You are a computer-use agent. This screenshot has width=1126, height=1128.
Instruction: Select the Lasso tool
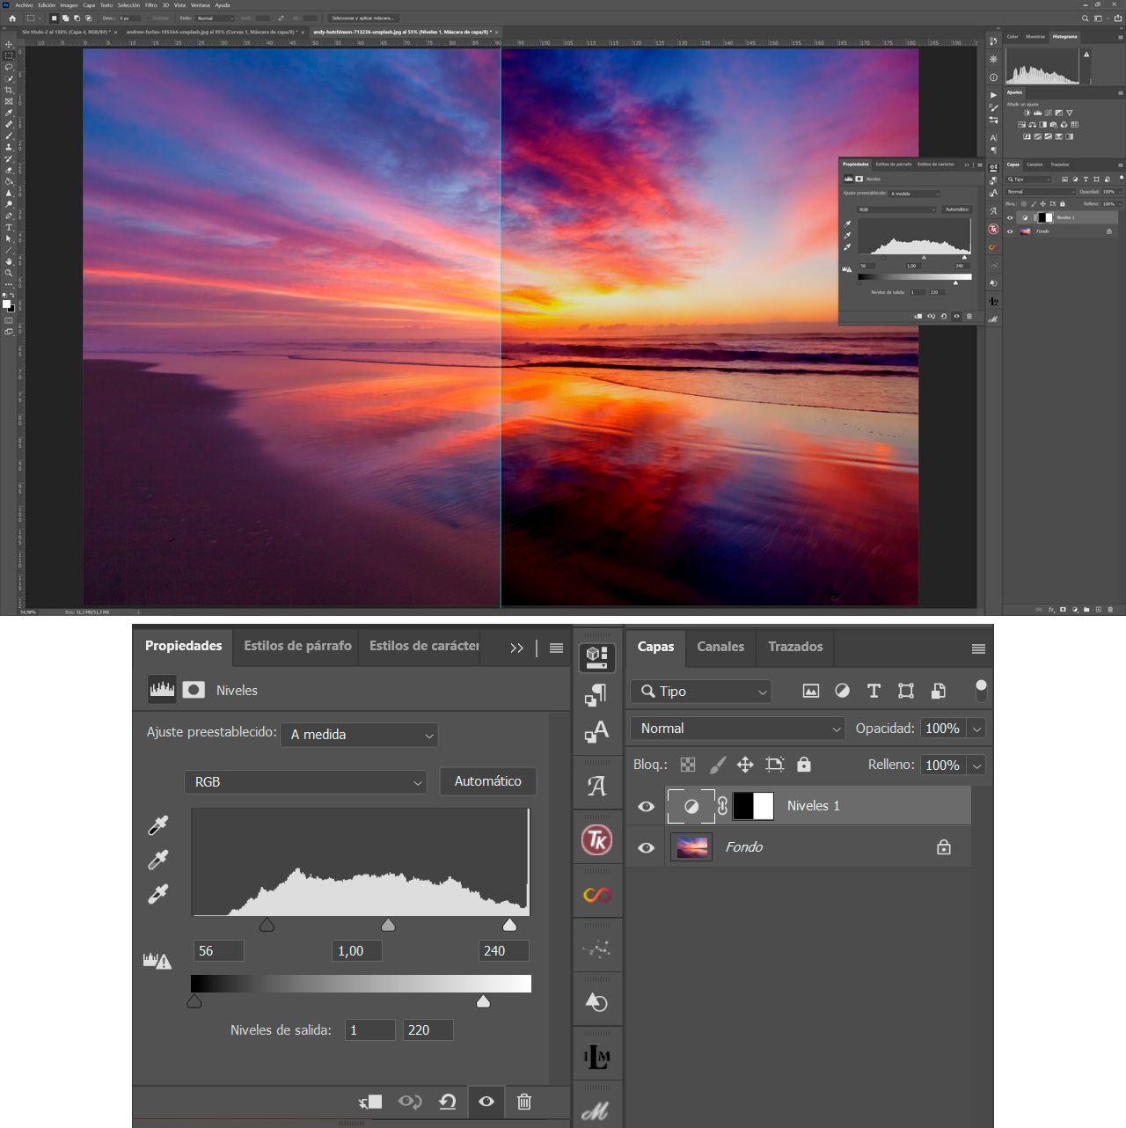9,67
